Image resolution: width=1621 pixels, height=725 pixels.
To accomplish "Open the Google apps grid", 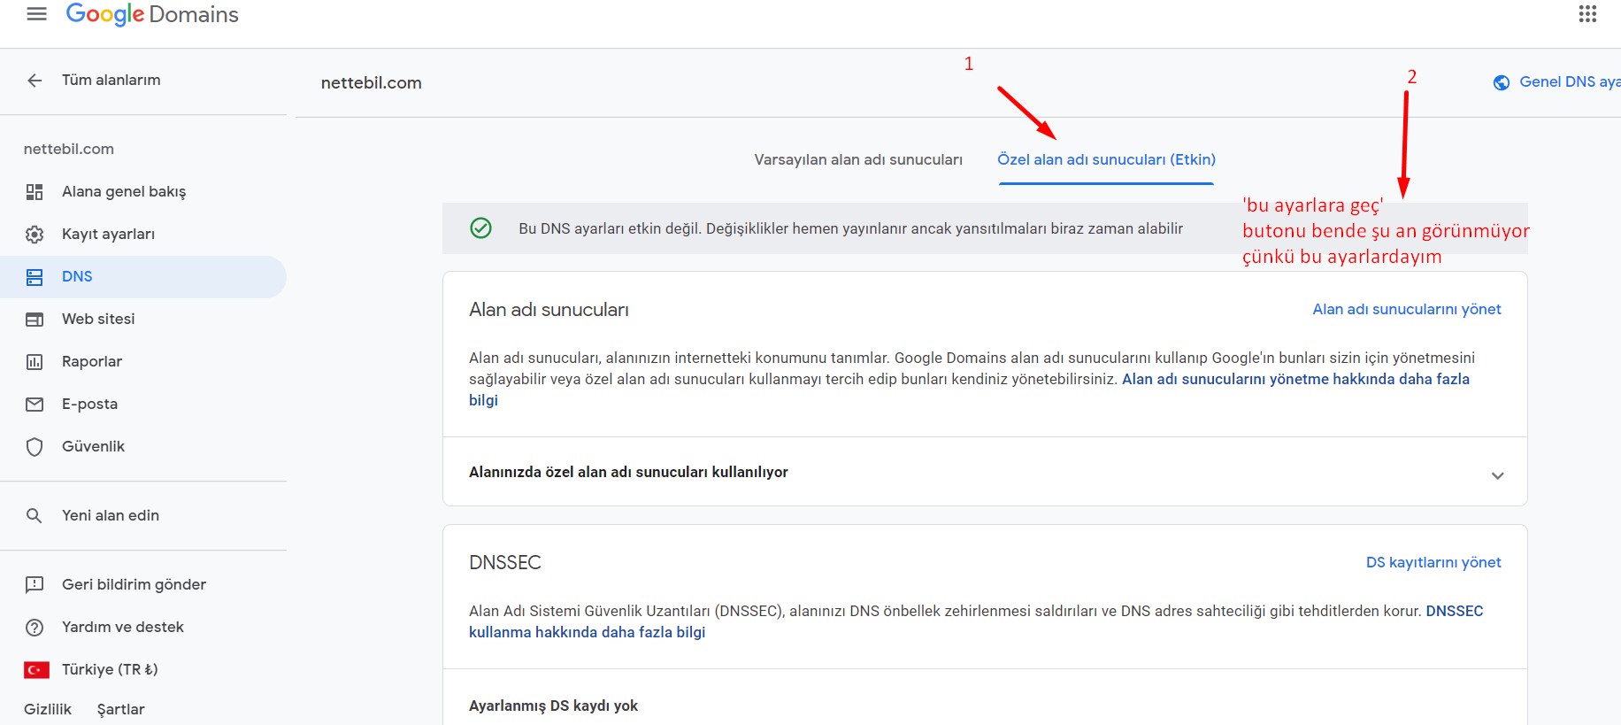I will pos(1587,14).
